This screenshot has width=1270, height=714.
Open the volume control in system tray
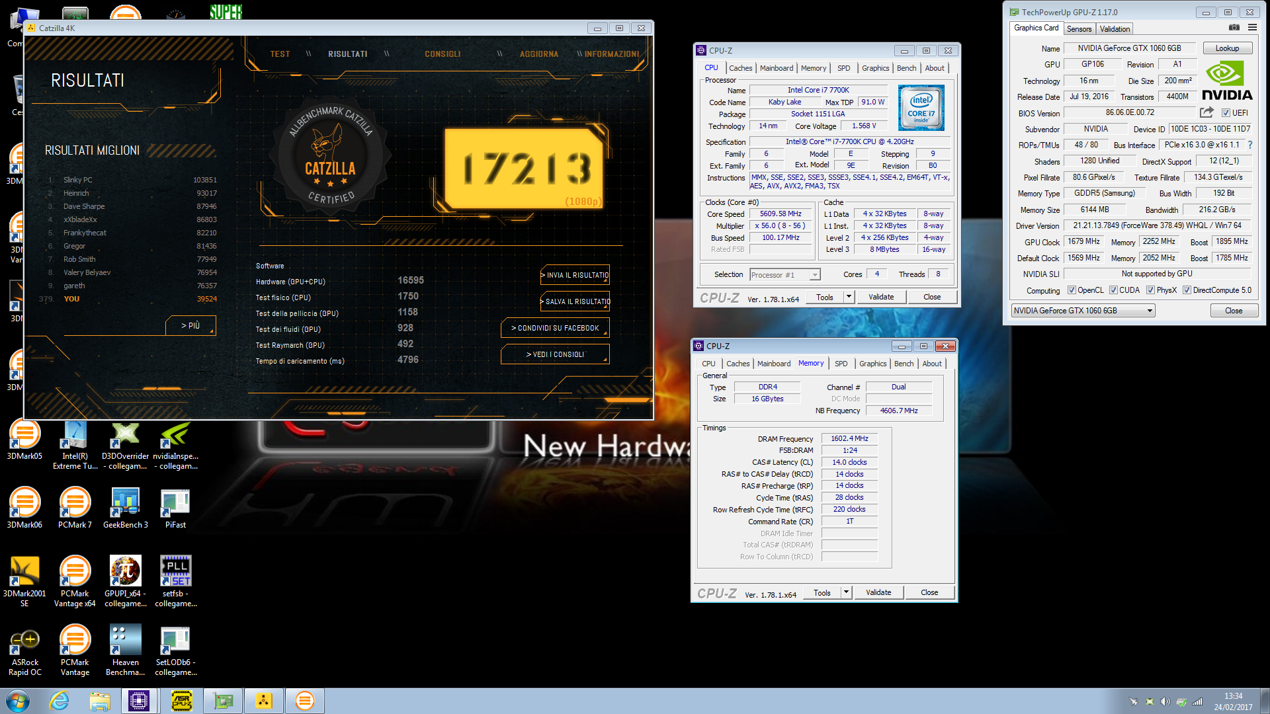pyautogui.click(x=1165, y=701)
